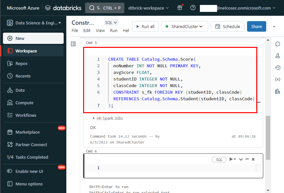Open revision history clock icon
284x193 pixels.
tap(277, 68)
